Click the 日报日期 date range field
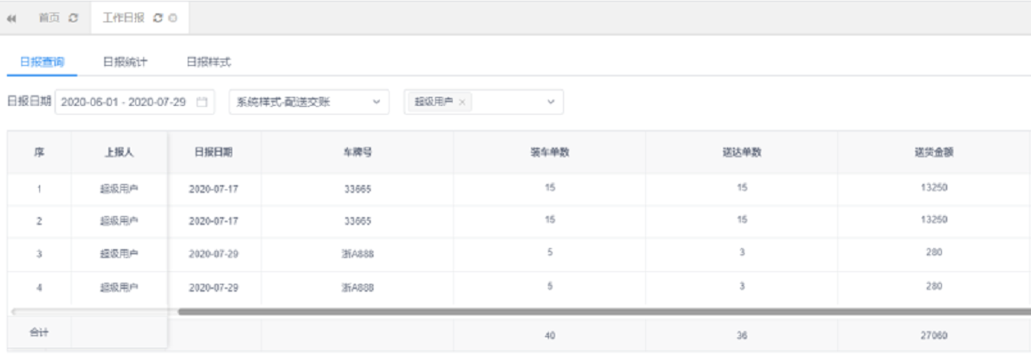 click(x=135, y=102)
